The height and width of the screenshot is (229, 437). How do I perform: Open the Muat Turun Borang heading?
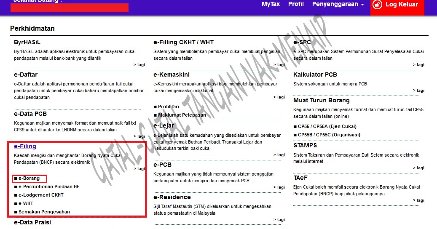click(322, 100)
